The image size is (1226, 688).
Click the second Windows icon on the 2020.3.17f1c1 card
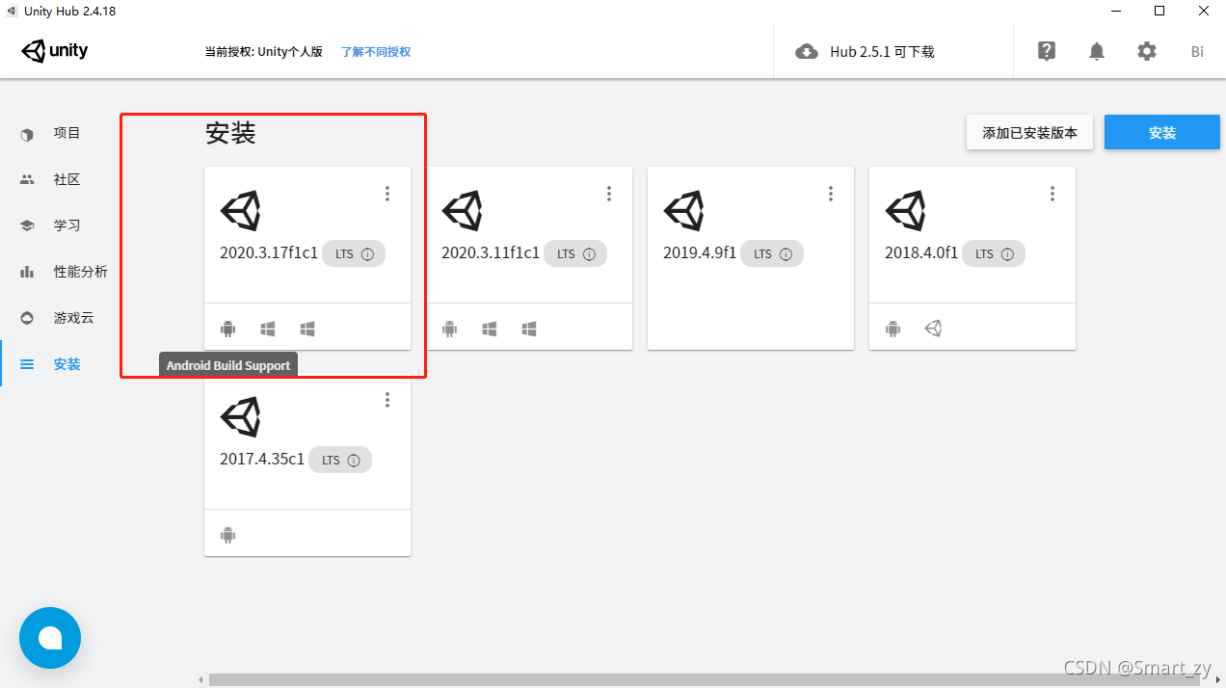[x=307, y=329]
